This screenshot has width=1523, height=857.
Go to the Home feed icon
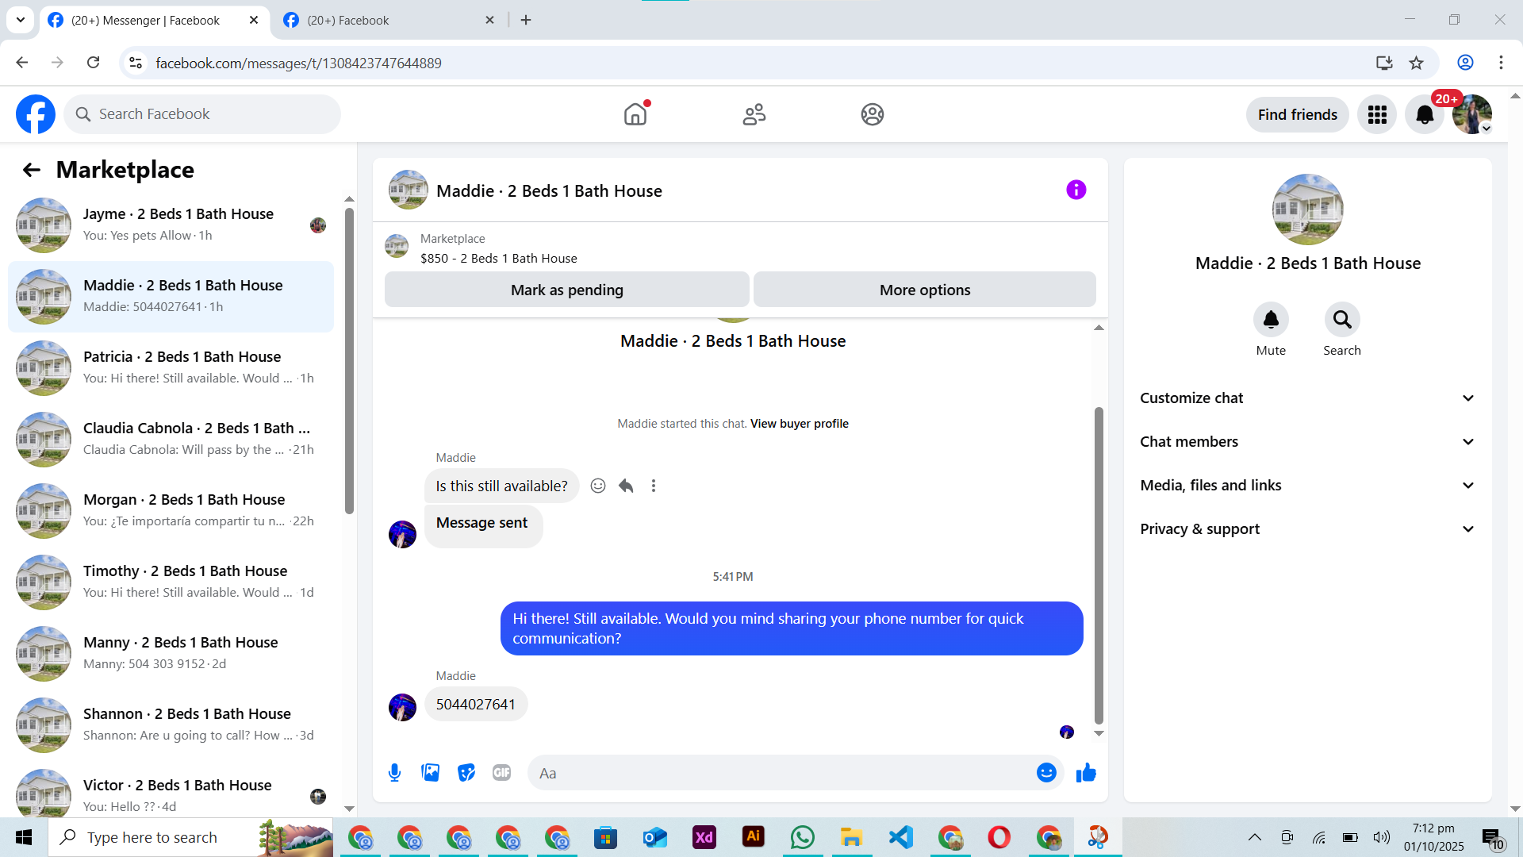[635, 114]
